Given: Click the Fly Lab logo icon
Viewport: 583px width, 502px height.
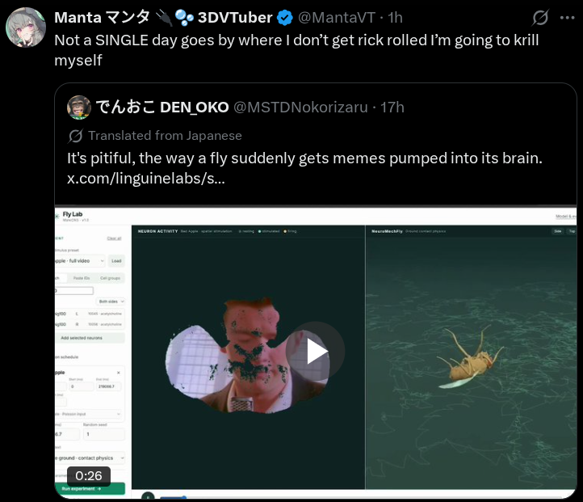Looking at the screenshot, I should point(57,216).
